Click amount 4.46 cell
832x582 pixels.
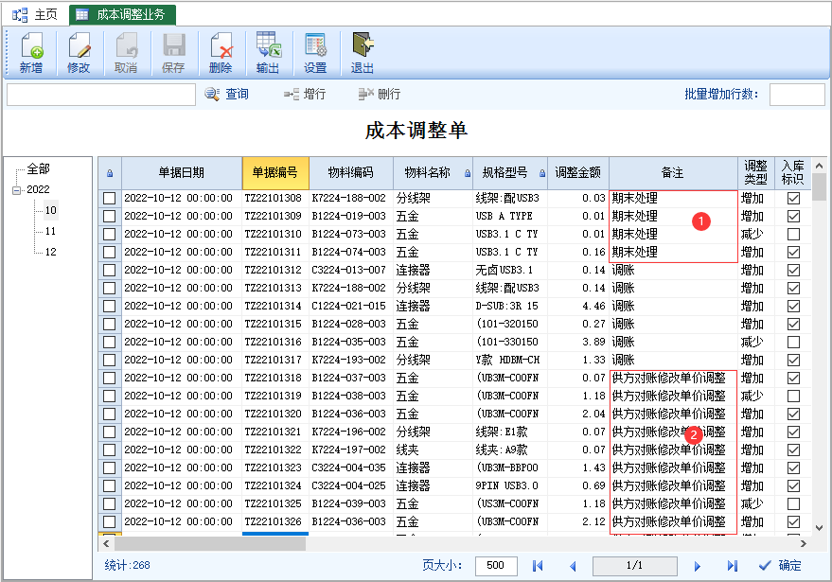577,306
